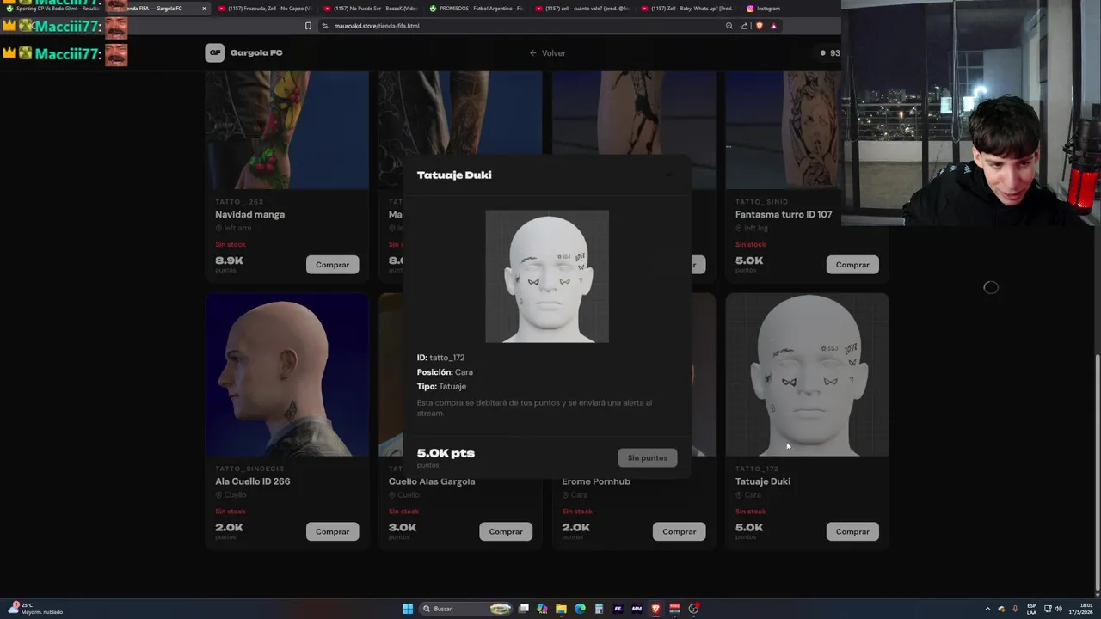The height and width of the screenshot is (619, 1101).
Task: Go back with the Volver link
Action: point(548,53)
